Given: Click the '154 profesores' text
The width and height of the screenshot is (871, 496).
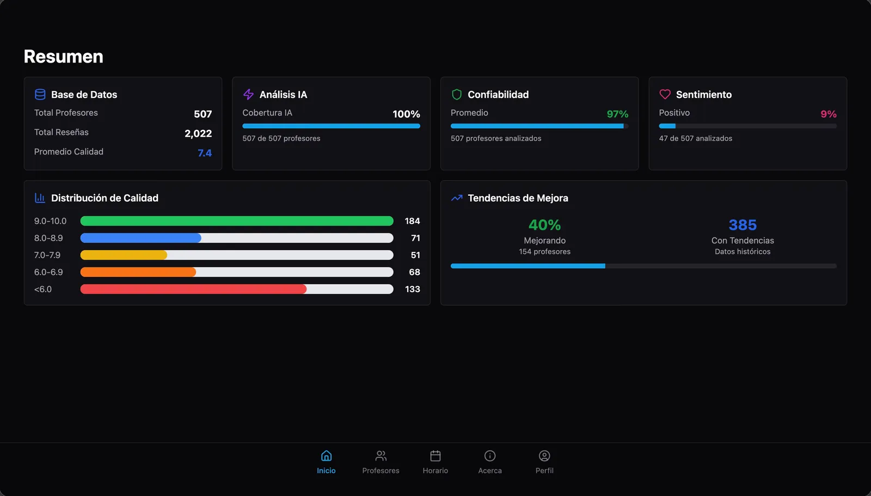Looking at the screenshot, I should coord(545,252).
